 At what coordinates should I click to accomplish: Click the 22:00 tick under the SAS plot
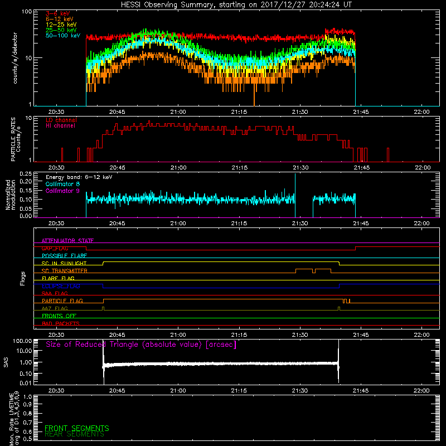tap(421, 391)
